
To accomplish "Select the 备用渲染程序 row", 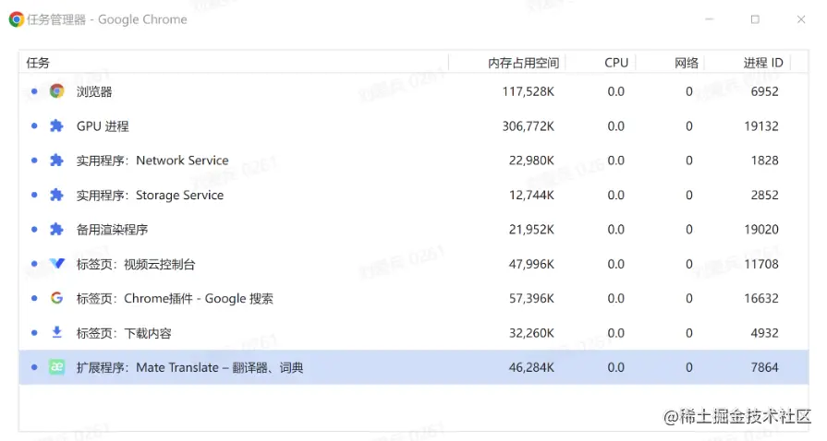I will [x=414, y=229].
